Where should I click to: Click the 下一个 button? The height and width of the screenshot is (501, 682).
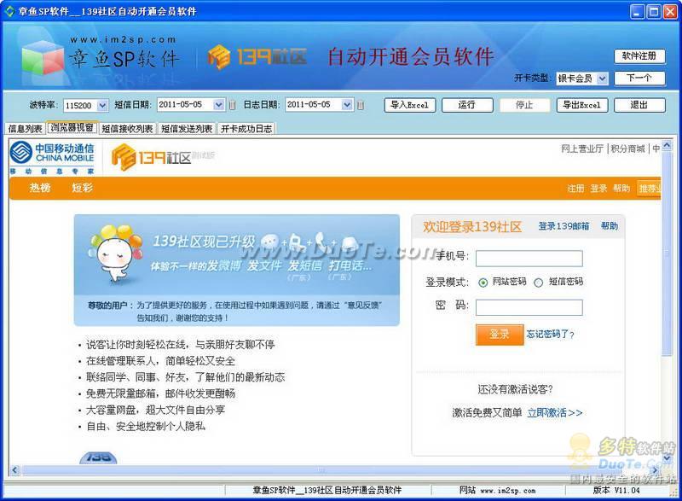pos(639,79)
